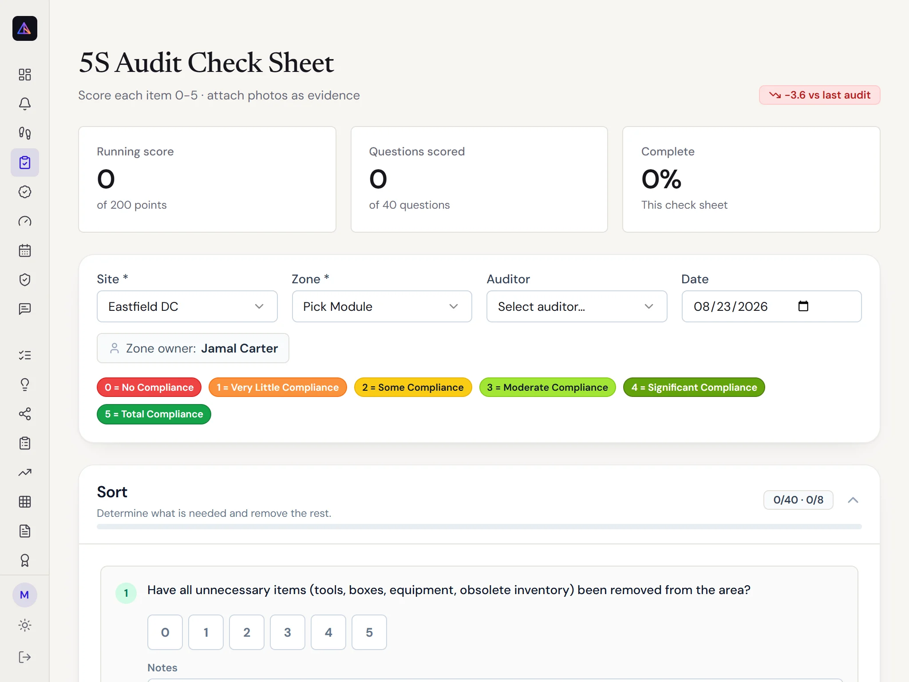Click the Questions scored card
Viewport: 909px width, 682px height.
coord(479,179)
